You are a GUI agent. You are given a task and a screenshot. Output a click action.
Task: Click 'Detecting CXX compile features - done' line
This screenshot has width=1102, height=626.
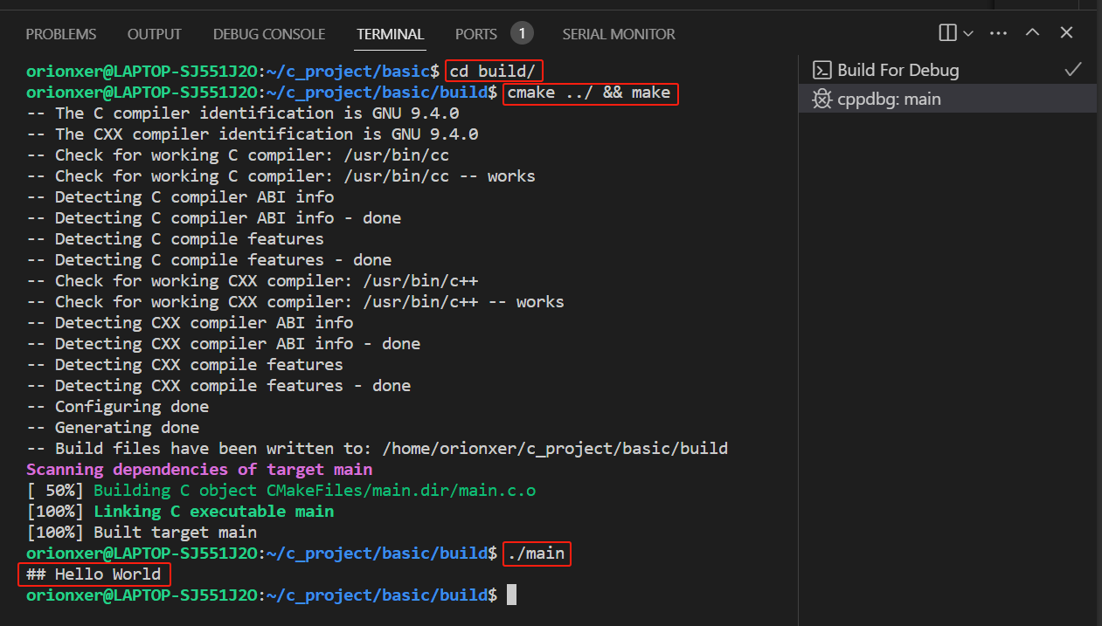pos(218,386)
